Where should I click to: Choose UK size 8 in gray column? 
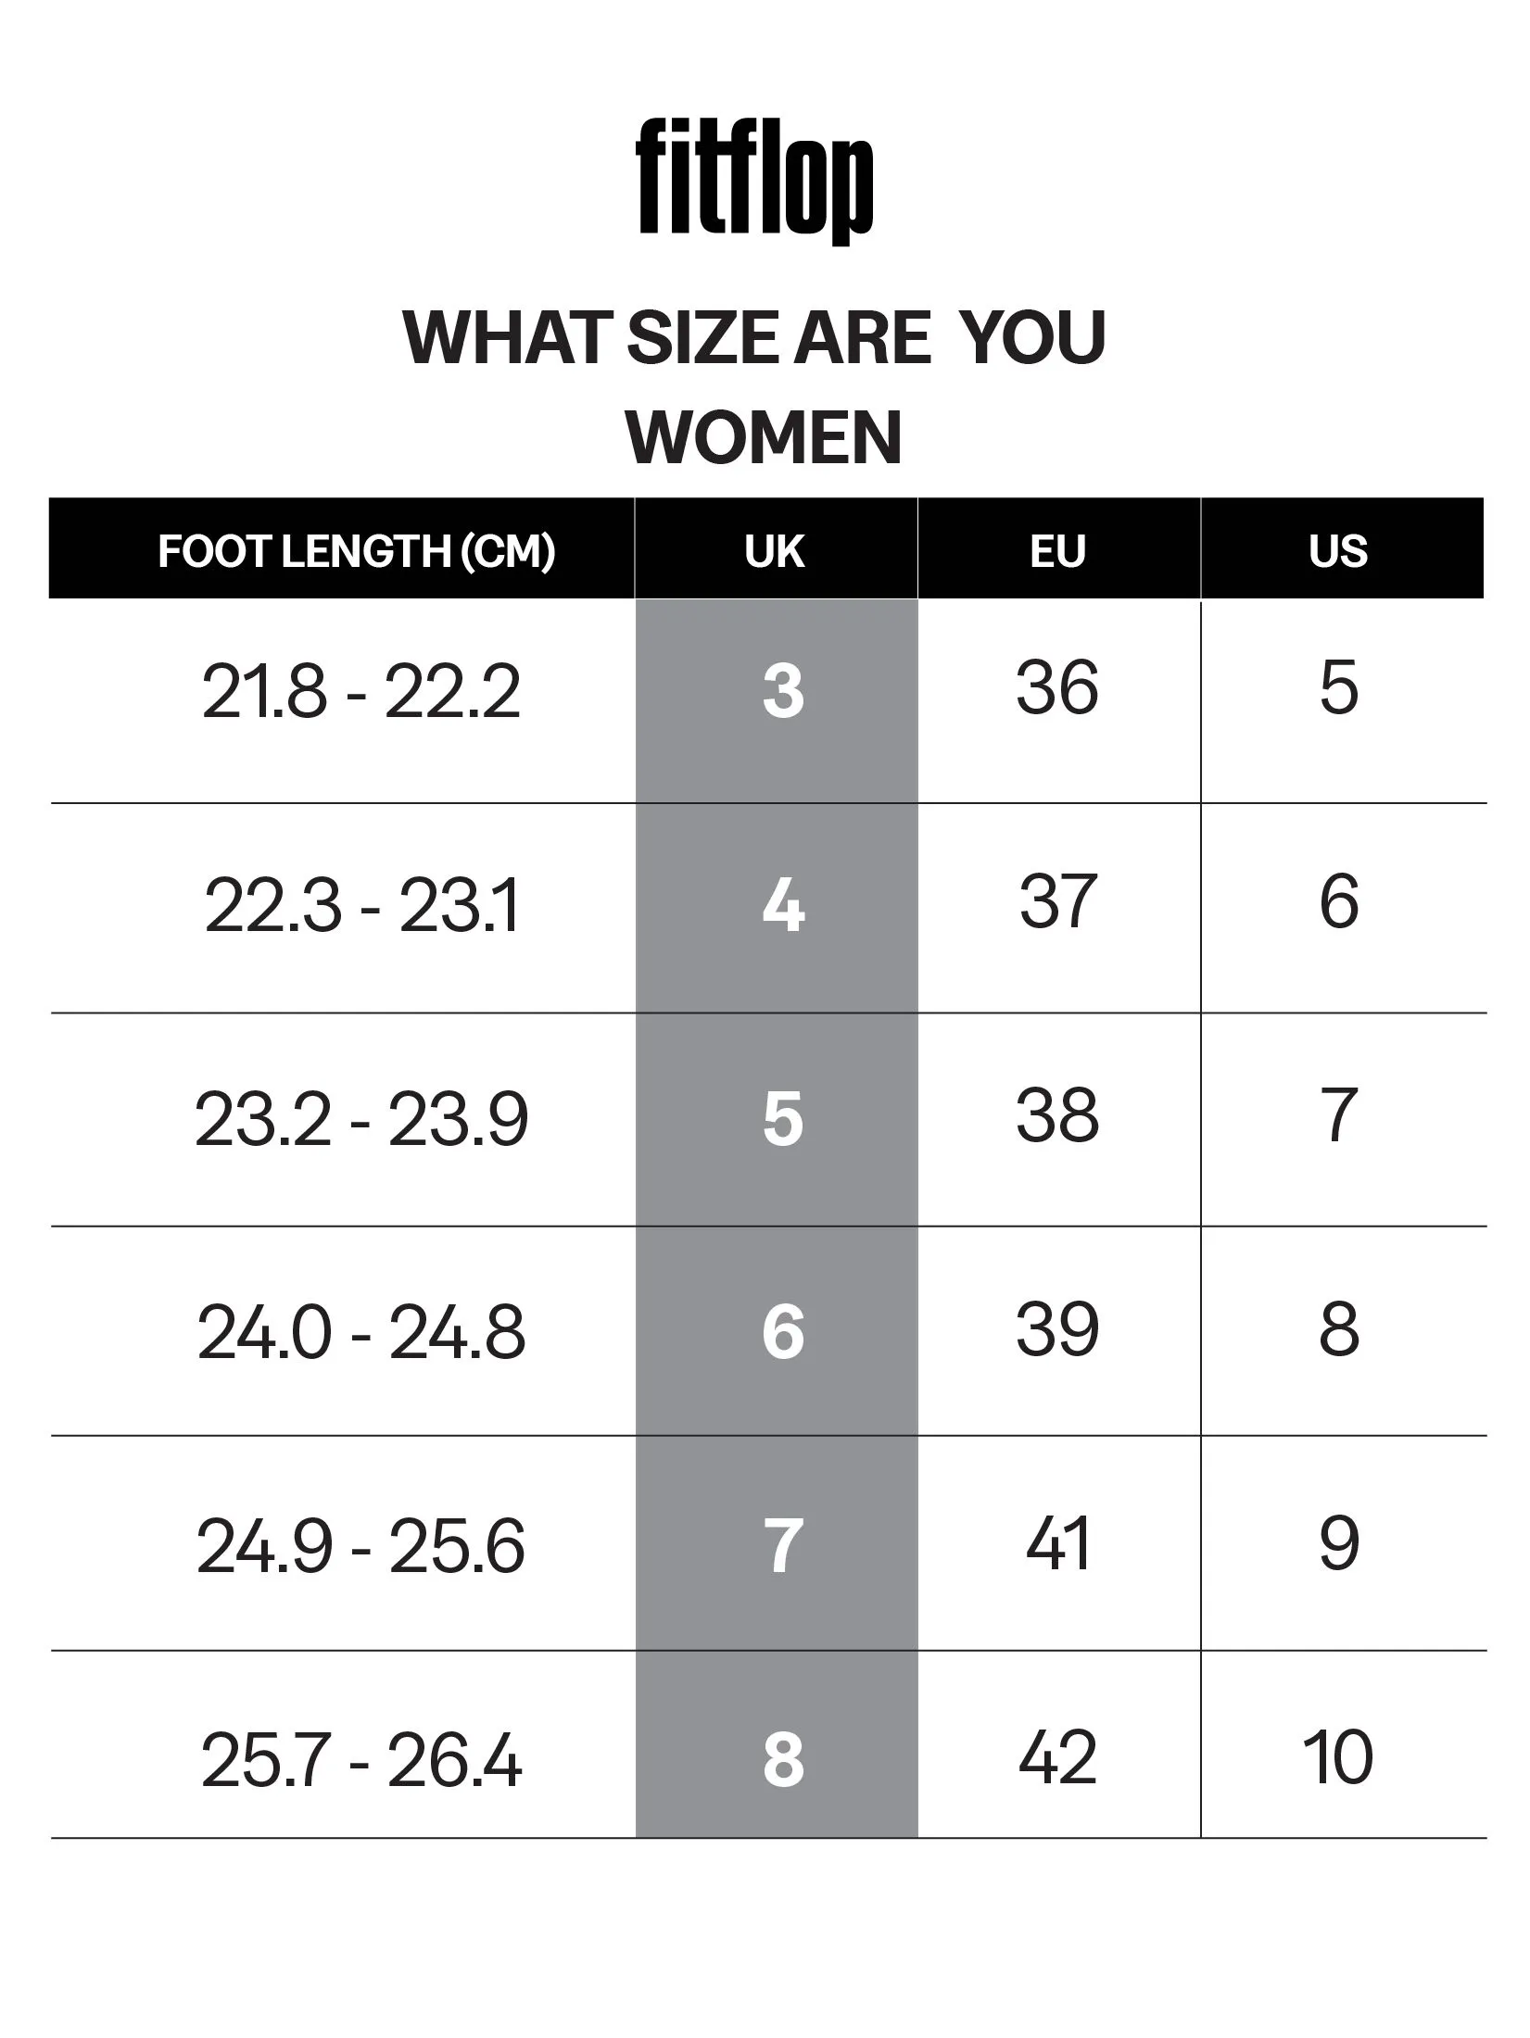[783, 1760]
